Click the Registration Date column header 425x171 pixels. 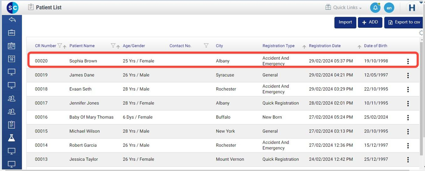coord(325,46)
